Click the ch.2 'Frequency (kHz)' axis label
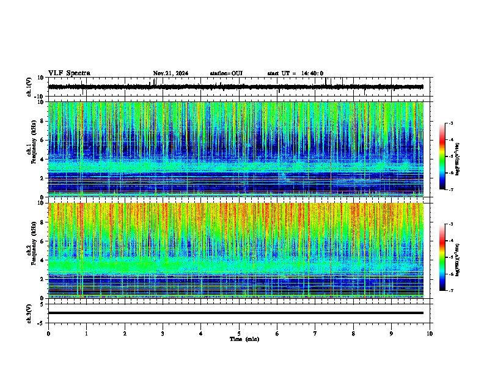The height and width of the screenshot is (374, 484). tap(34, 243)
